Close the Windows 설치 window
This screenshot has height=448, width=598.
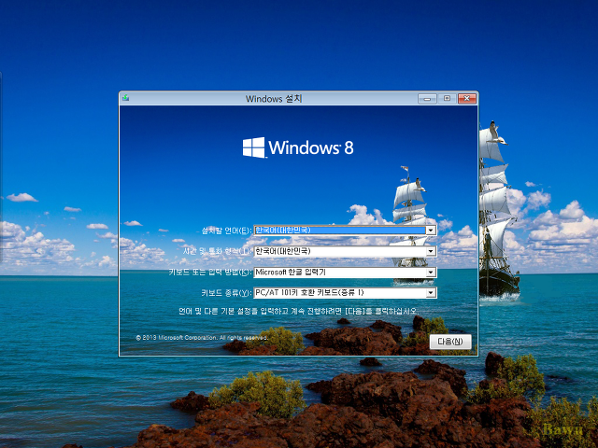point(467,99)
